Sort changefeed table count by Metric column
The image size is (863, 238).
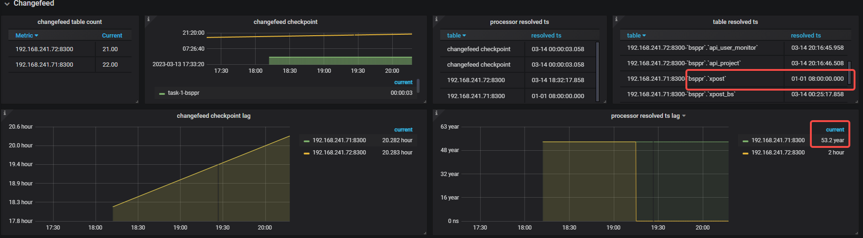pos(27,36)
